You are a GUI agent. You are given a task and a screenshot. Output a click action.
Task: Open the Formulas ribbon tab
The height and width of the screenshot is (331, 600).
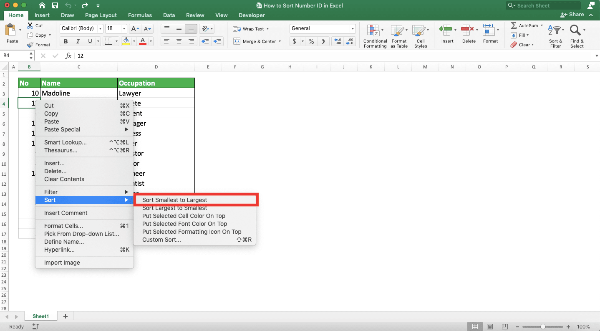(x=140, y=15)
